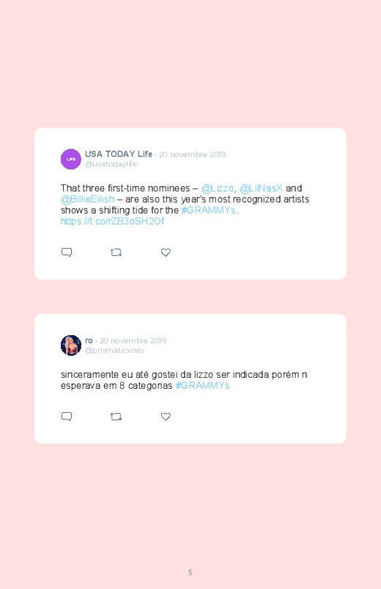Open the #GRAMMYs hashtag in ro's tweet
The height and width of the screenshot is (589, 381).
[x=202, y=385]
